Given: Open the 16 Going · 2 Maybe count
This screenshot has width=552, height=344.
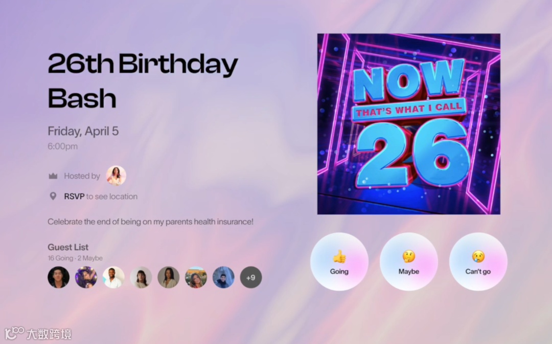Looking at the screenshot, I should pyautogui.click(x=75, y=258).
